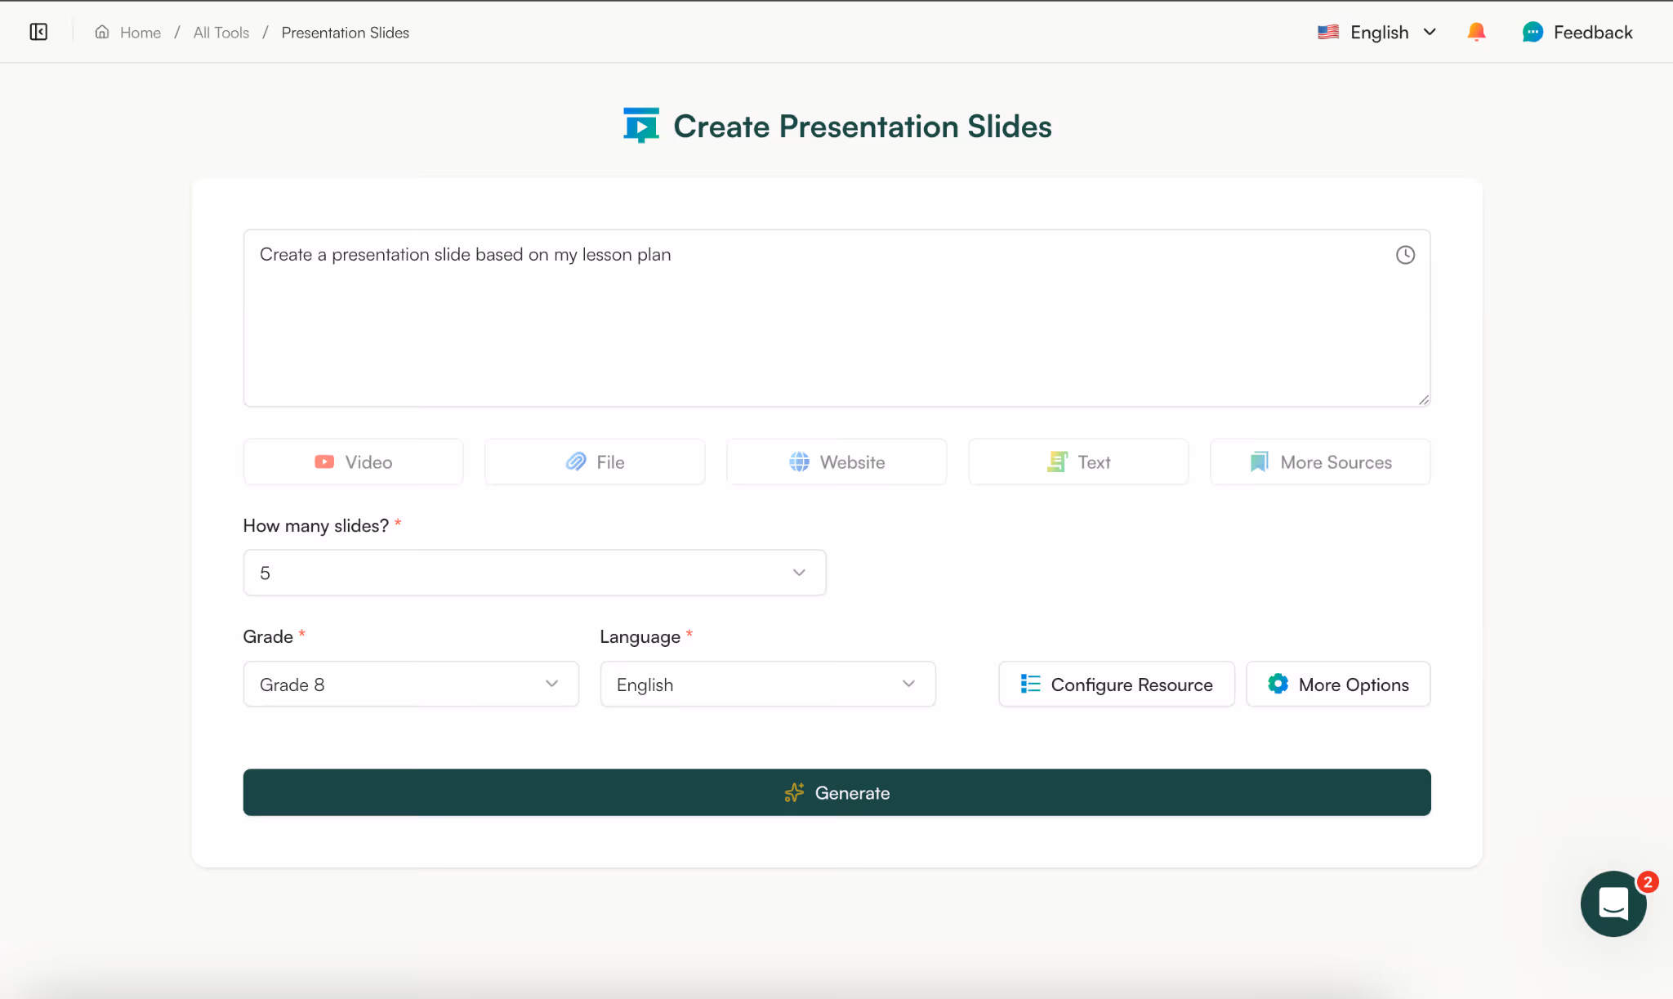Navigate to All Tools breadcrumb
Viewport: 1673px width, 999px height.
tap(220, 32)
